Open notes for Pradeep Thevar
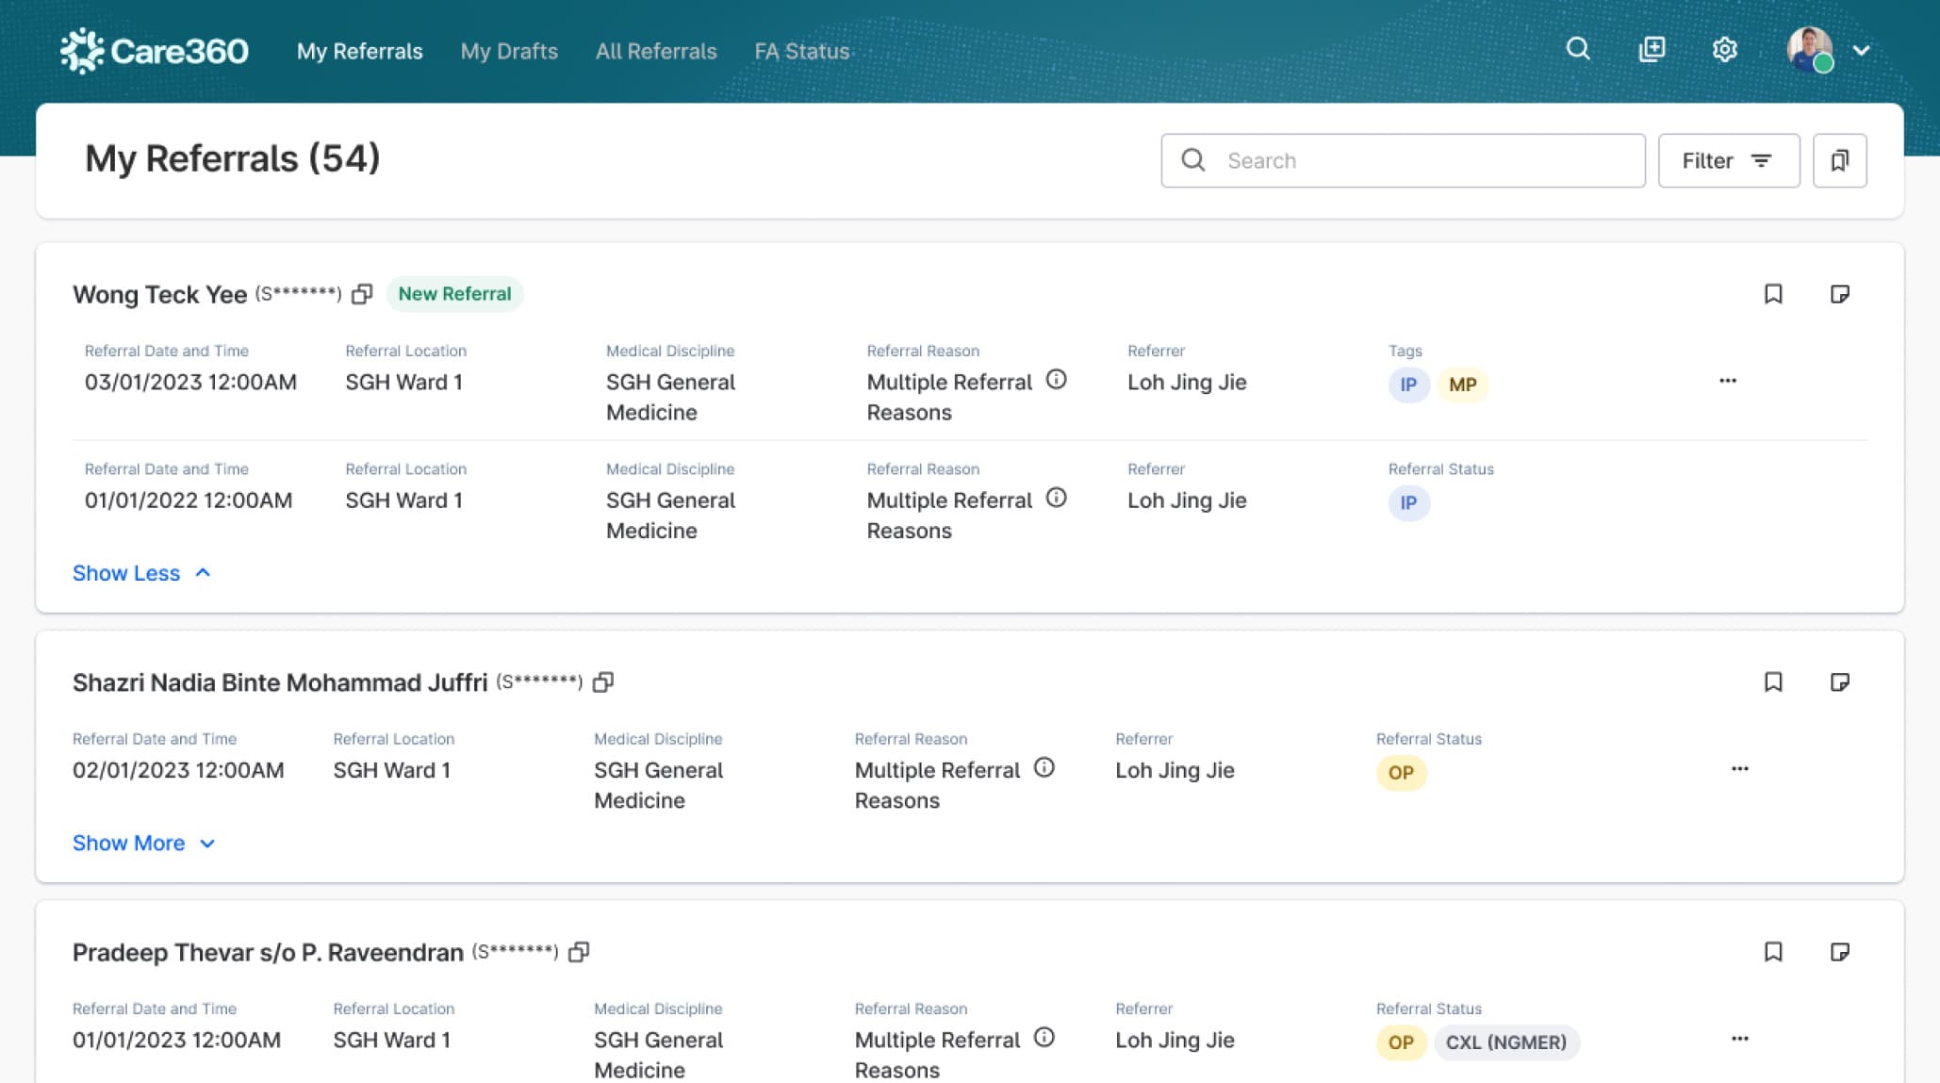 click(x=1839, y=952)
